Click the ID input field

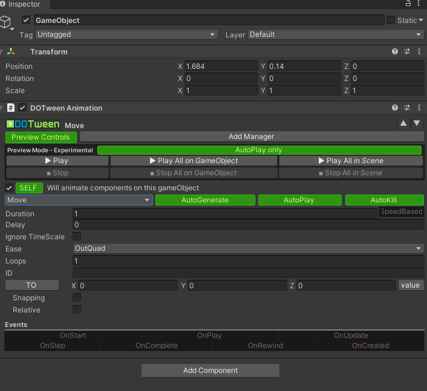point(248,273)
